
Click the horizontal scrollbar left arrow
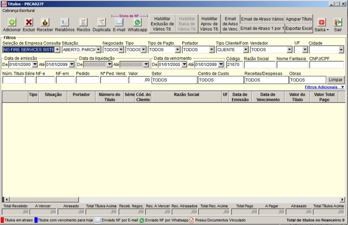tap(6, 199)
